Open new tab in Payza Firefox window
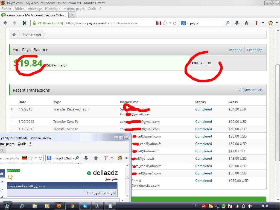This screenshot has width=280, height=210. pos(72,15)
